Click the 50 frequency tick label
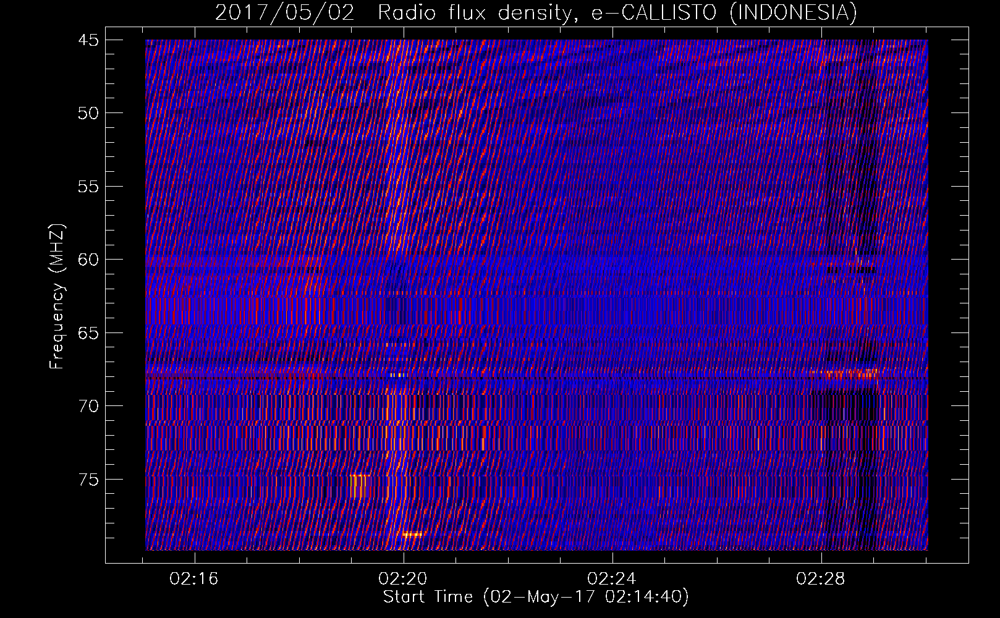1000x618 pixels. tap(88, 113)
